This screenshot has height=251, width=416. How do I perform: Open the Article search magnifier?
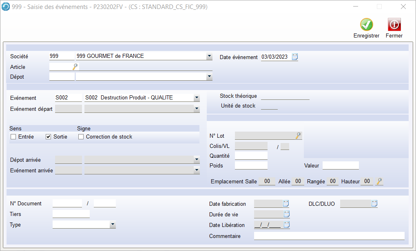coord(75,67)
